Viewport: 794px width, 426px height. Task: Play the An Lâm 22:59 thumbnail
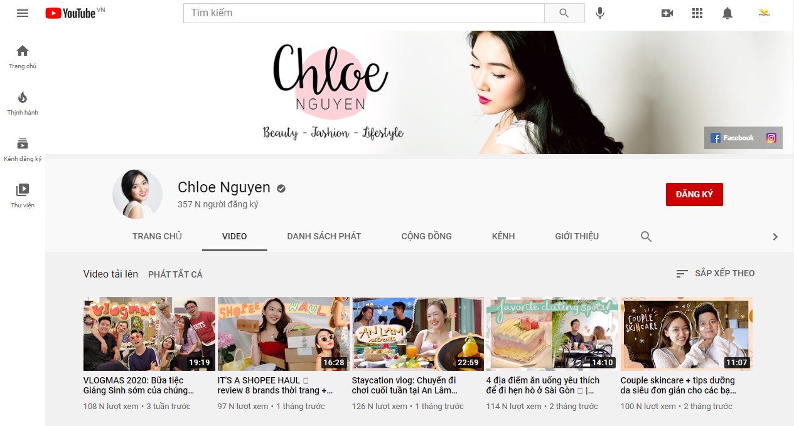click(x=418, y=334)
